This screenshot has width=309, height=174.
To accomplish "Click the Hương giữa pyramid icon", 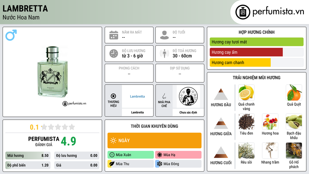I will (221, 123).
